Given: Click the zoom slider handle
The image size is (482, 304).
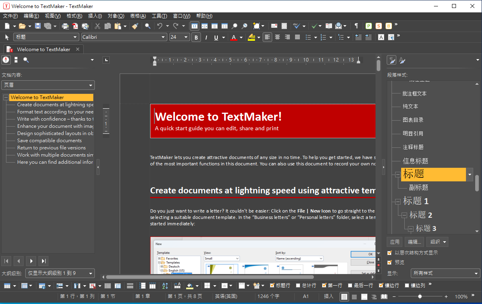Looking at the screenshot, I should (420, 296).
